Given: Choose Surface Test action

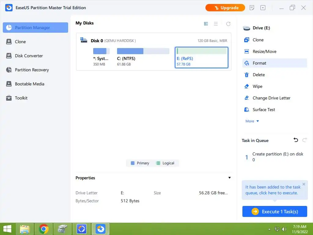Looking at the screenshot, I should tap(274, 110).
